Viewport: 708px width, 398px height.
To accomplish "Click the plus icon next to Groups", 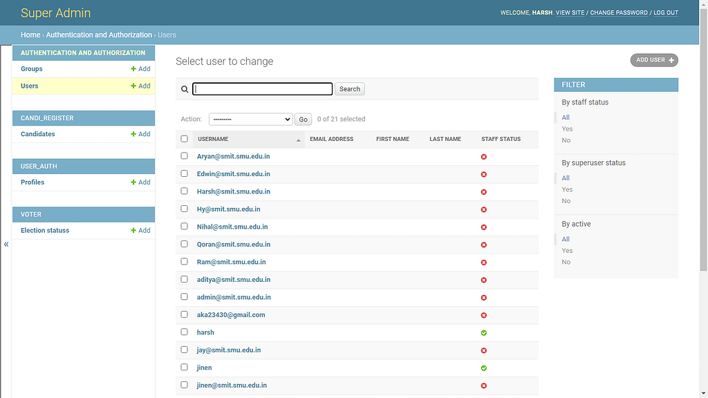I will [133, 69].
